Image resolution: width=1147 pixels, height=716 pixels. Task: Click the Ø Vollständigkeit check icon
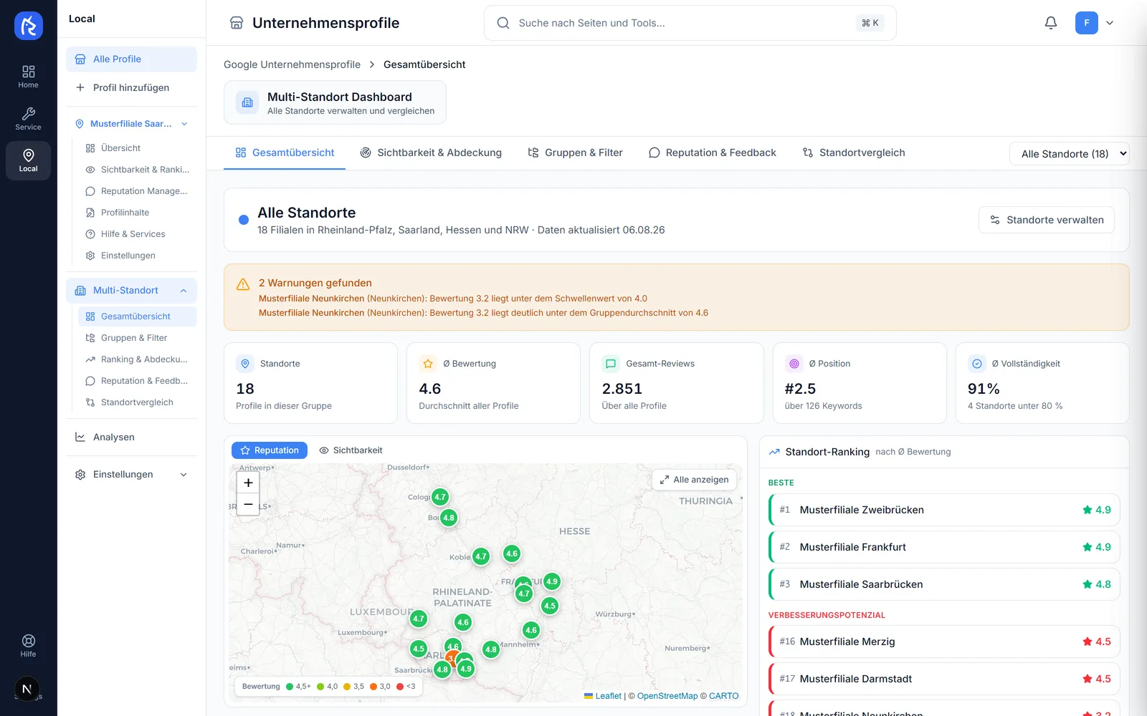pyautogui.click(x=977, y=364)
